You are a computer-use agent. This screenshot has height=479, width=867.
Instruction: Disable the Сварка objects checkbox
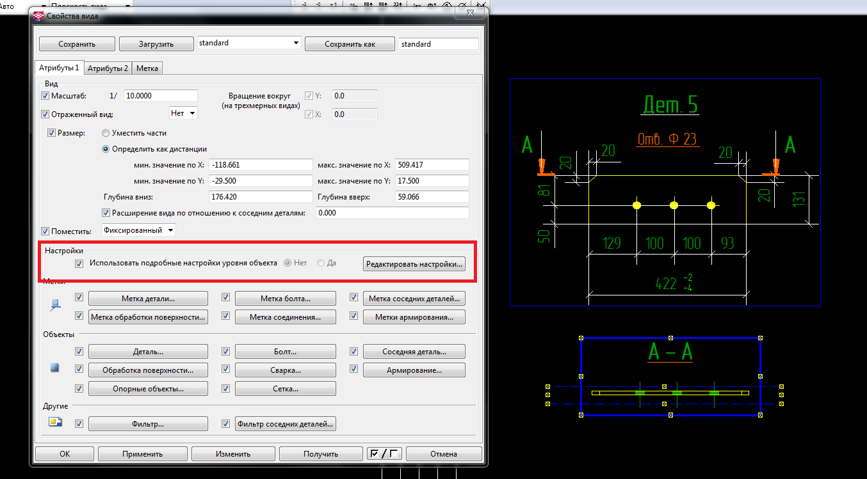225,370
